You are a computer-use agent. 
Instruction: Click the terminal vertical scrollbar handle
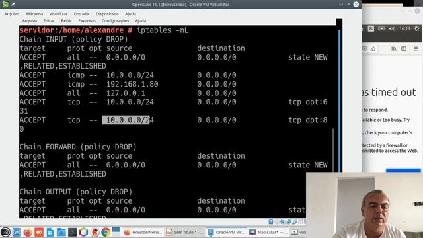click(333, 150)
